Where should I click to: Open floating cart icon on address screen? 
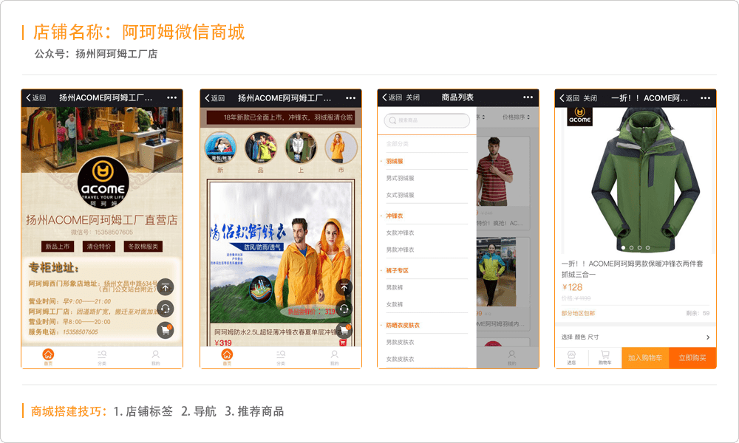(x=165, y=331)
